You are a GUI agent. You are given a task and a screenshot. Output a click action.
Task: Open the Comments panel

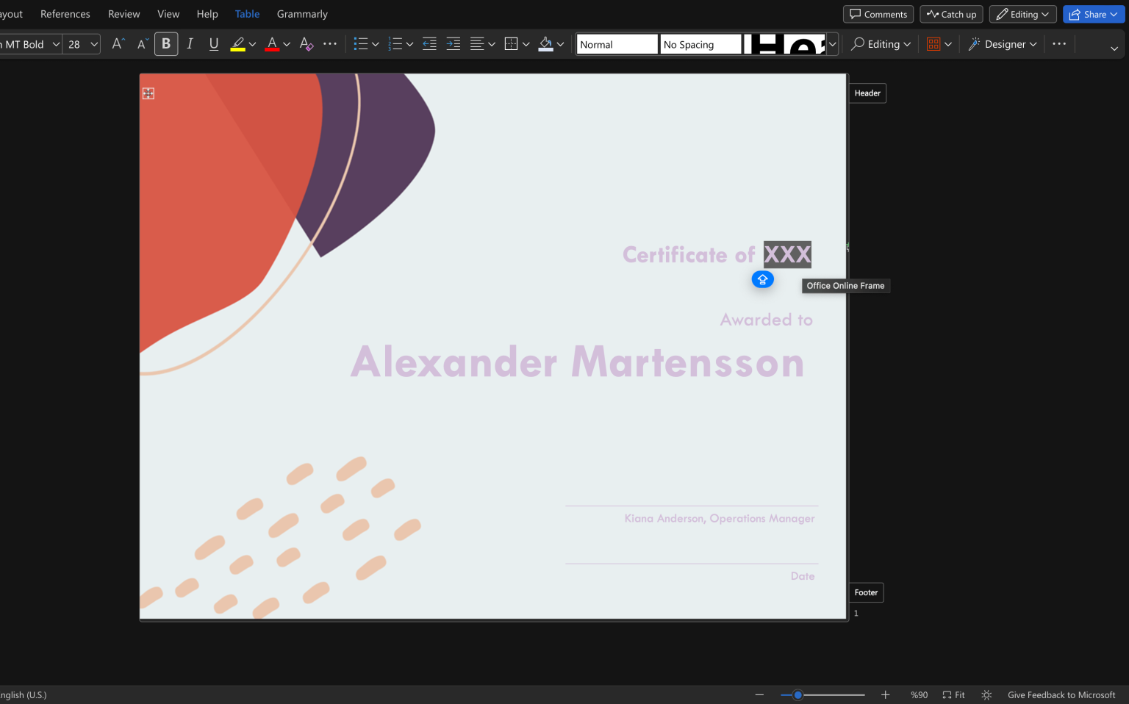[x=878, y=14]
